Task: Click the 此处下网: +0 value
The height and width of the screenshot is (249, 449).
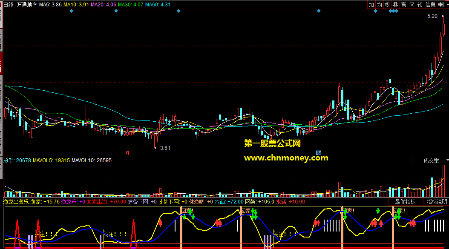Action: (x=173, y=202)
